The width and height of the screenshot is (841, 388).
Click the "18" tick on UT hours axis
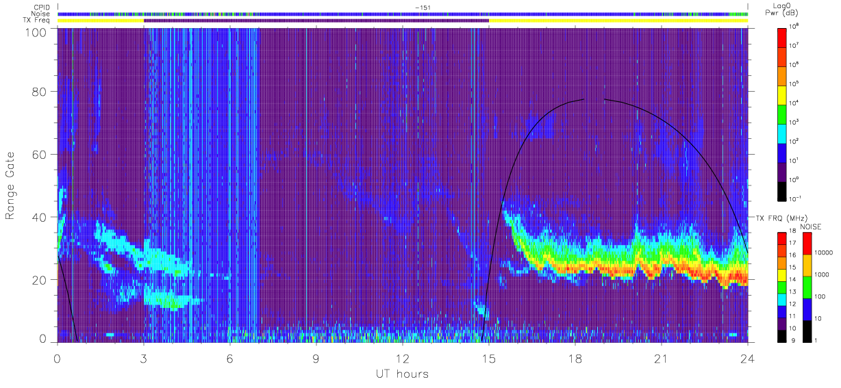click(x=575, y=359)
